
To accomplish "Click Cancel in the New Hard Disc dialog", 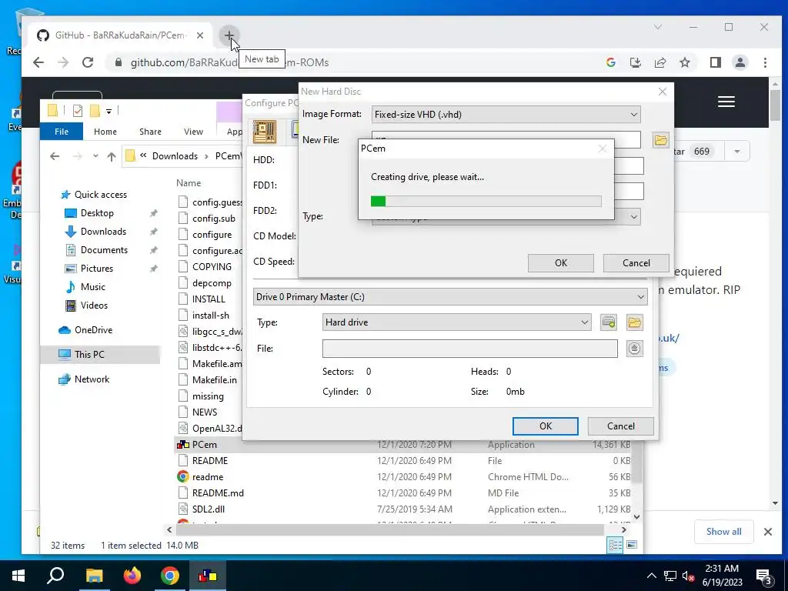I will click(x=636, y=263).
